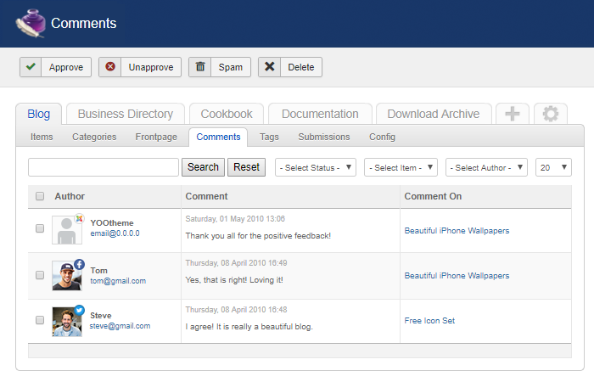Click the ZOO inkwell logo icon
594x382 pixels.
pos(31,23)
